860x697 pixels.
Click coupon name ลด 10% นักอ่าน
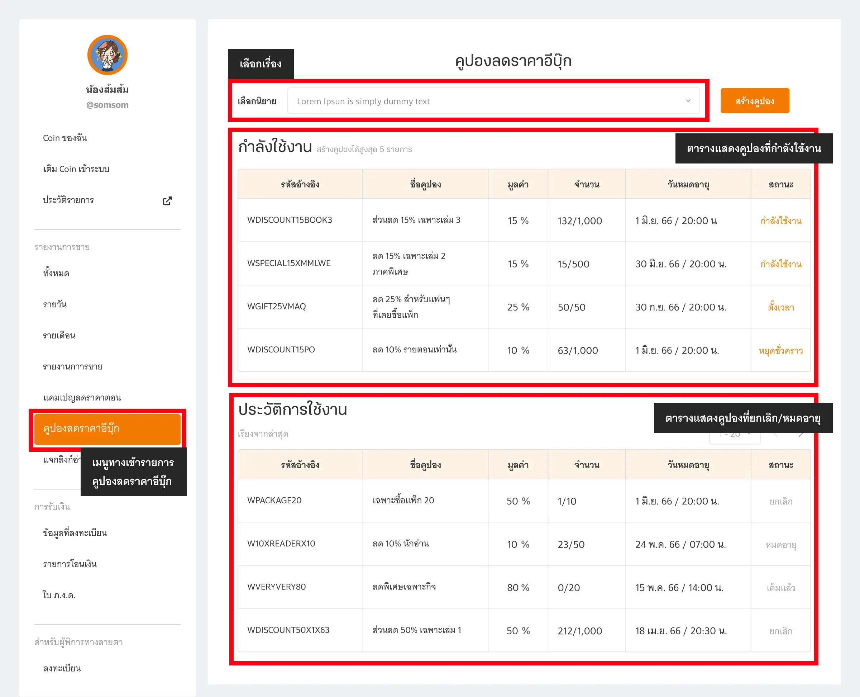401,544
